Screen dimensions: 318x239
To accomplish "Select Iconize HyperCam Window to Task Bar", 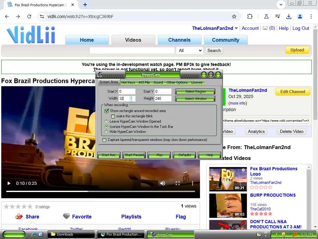I will [106, 126].
